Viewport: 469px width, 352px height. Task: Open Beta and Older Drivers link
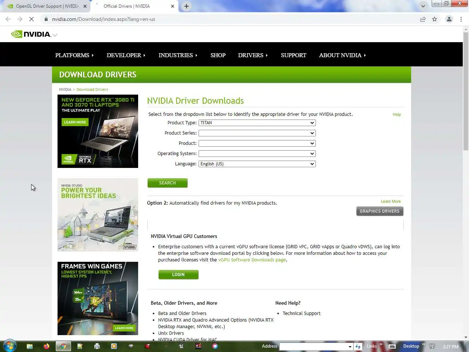182,313
